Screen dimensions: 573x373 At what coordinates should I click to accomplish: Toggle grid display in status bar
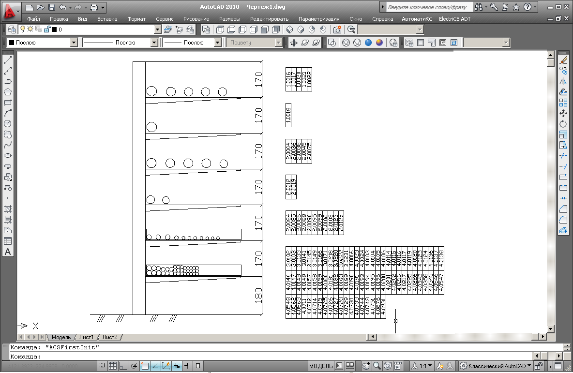[112, 366]
